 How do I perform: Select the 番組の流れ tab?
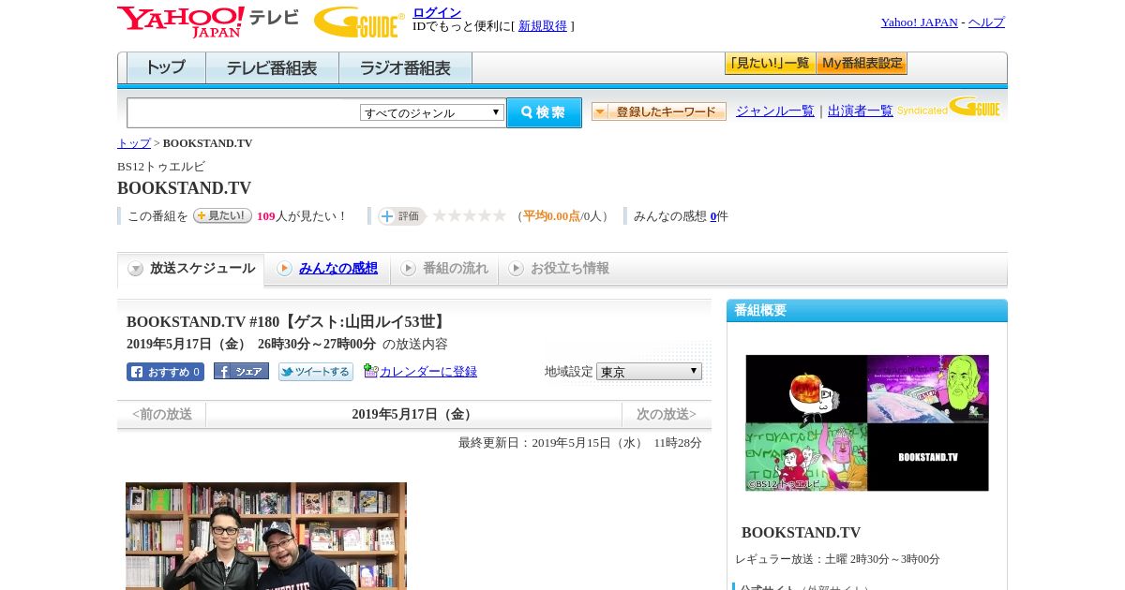click(444, 269)
